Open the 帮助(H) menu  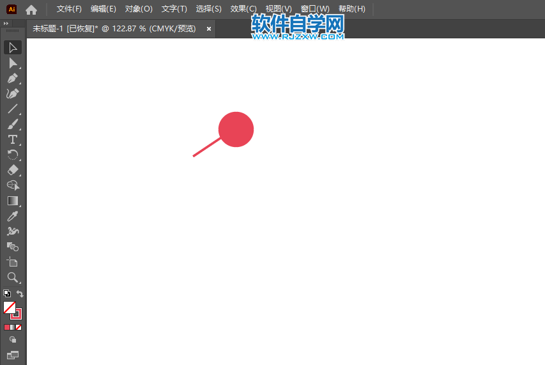point(352,9)
